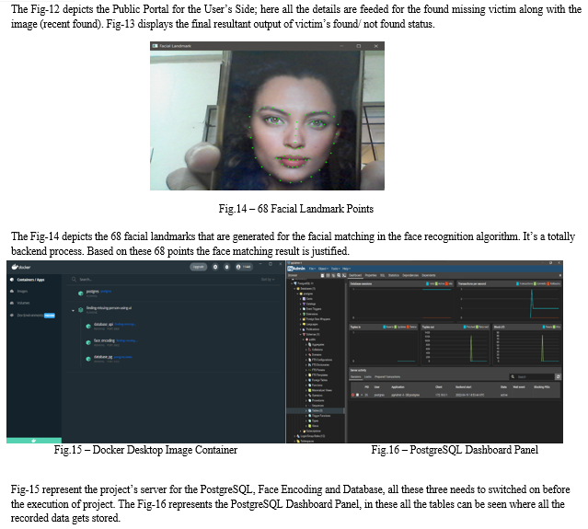Click pgAdmin Filtered Rows toolbar icon

[x=333, y=275]
